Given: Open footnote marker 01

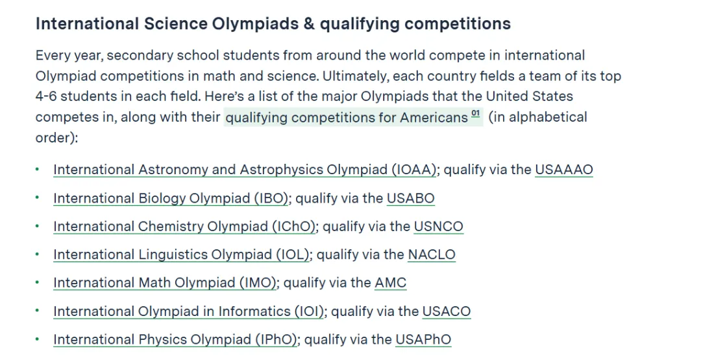Looking at the screenshot, I should (x=476, y=115).
